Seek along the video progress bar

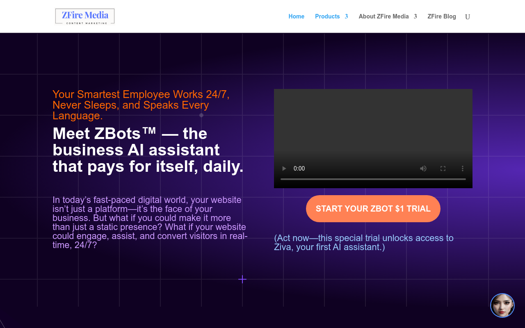coord(373,179)
